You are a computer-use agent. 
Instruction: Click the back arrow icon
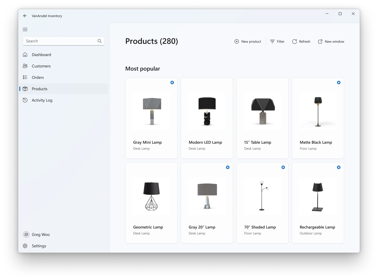[25, 16]
